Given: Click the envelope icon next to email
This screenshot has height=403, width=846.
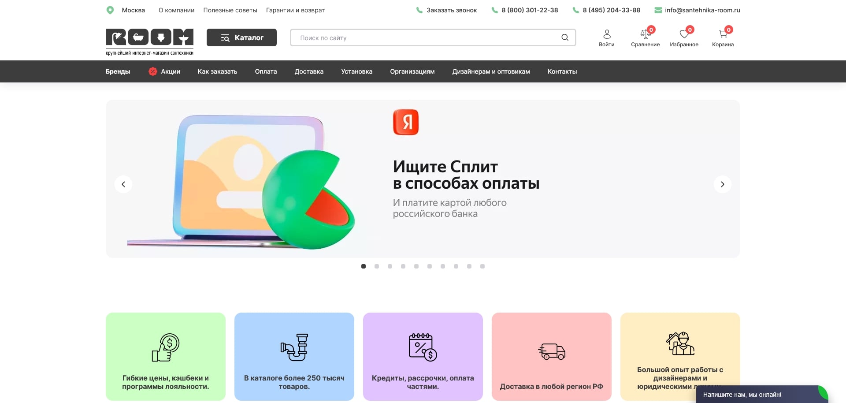Looking at the screenshot, I should coord(657,10).
